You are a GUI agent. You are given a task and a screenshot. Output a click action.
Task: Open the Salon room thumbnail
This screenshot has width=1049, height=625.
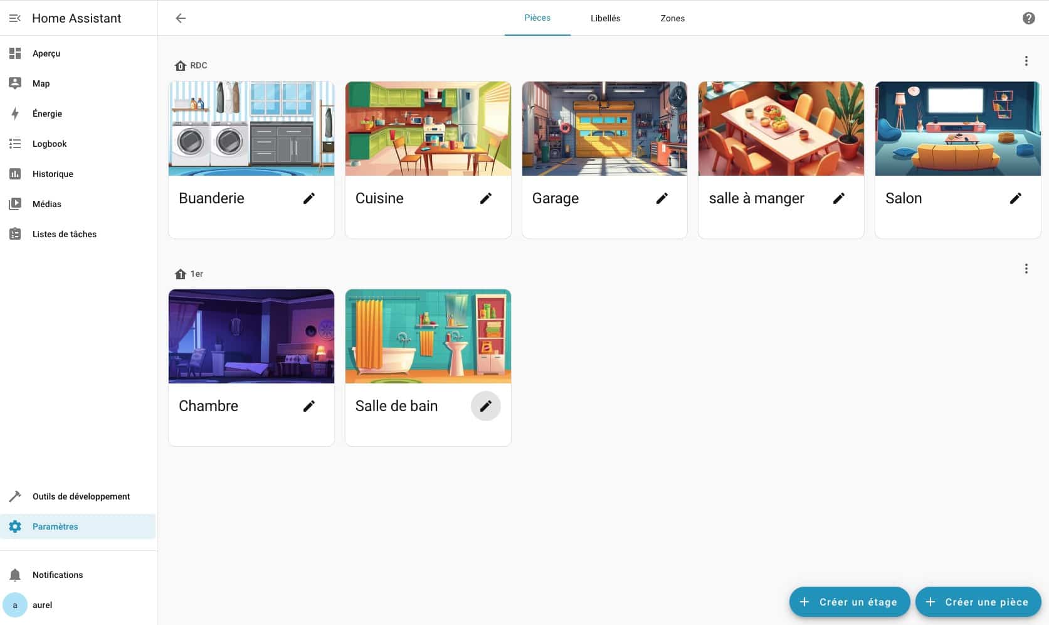958,129
